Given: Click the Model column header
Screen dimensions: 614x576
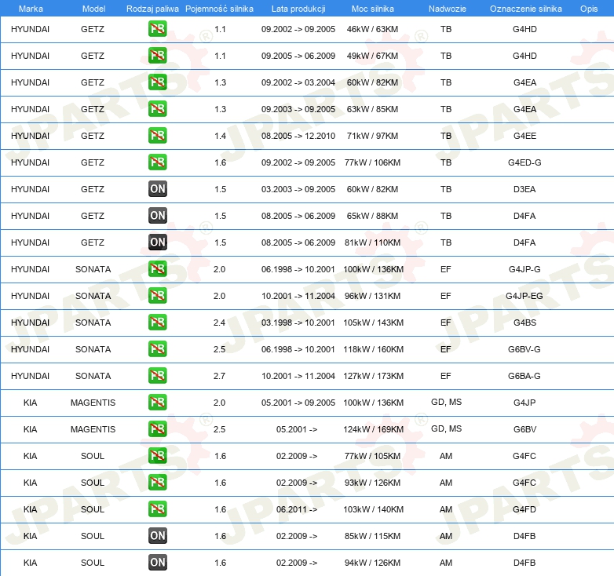Looking at the screenshot, I should pos(93,9).
